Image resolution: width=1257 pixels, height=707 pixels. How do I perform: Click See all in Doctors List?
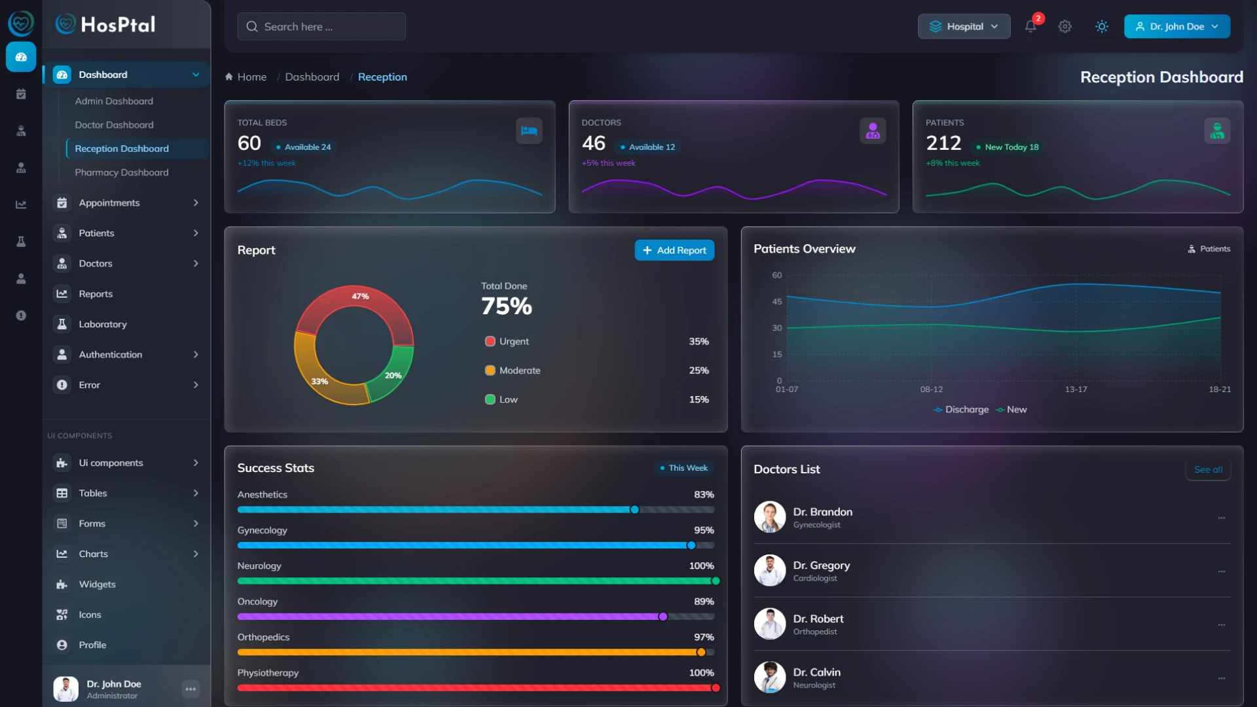click(x=1208, y=469)
